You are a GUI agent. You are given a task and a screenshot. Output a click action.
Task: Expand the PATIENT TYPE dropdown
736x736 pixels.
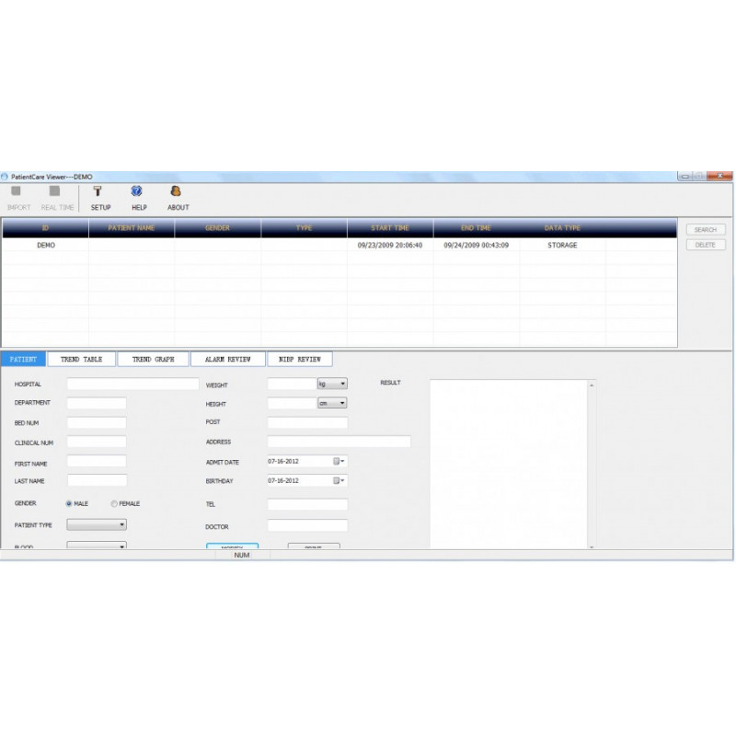[x=121, y=523]
